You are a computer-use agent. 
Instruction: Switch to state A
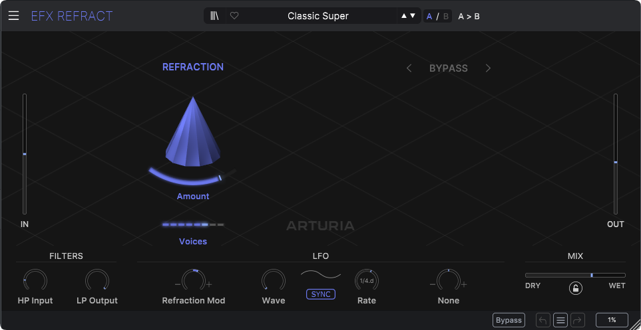pos(429,17)
